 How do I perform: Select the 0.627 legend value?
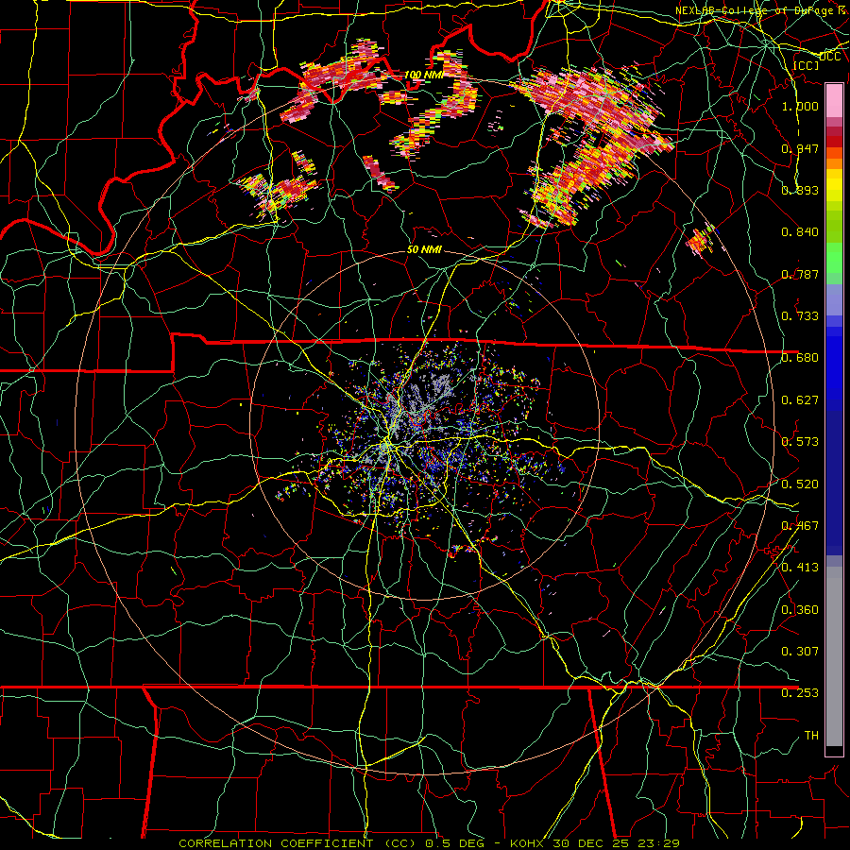click(800, 399)
